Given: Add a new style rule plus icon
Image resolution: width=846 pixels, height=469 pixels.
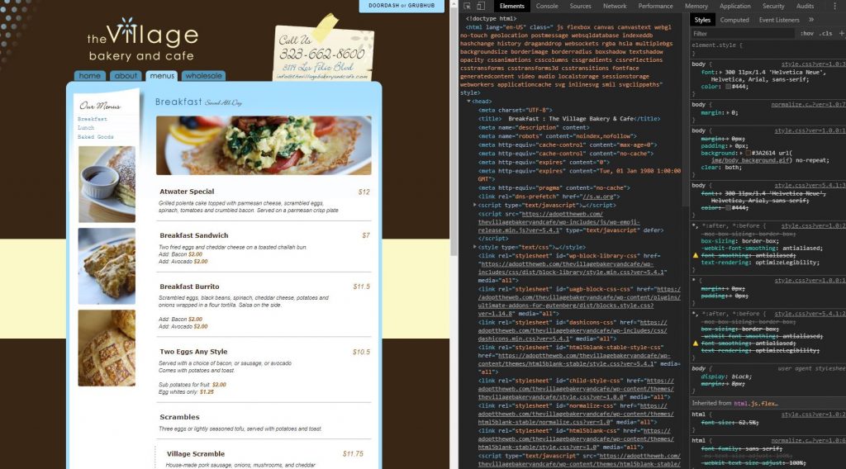Looking at the screenshot, I should click(x=841, y=33).
